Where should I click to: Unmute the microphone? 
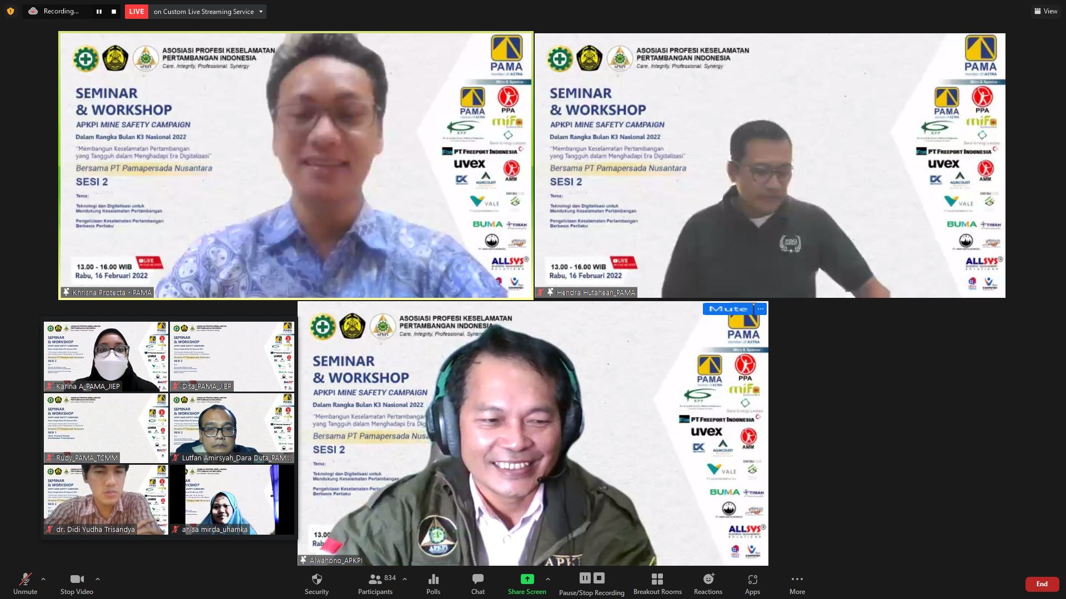25,580
